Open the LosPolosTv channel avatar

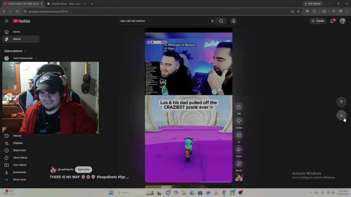click(x=53, y=170)
